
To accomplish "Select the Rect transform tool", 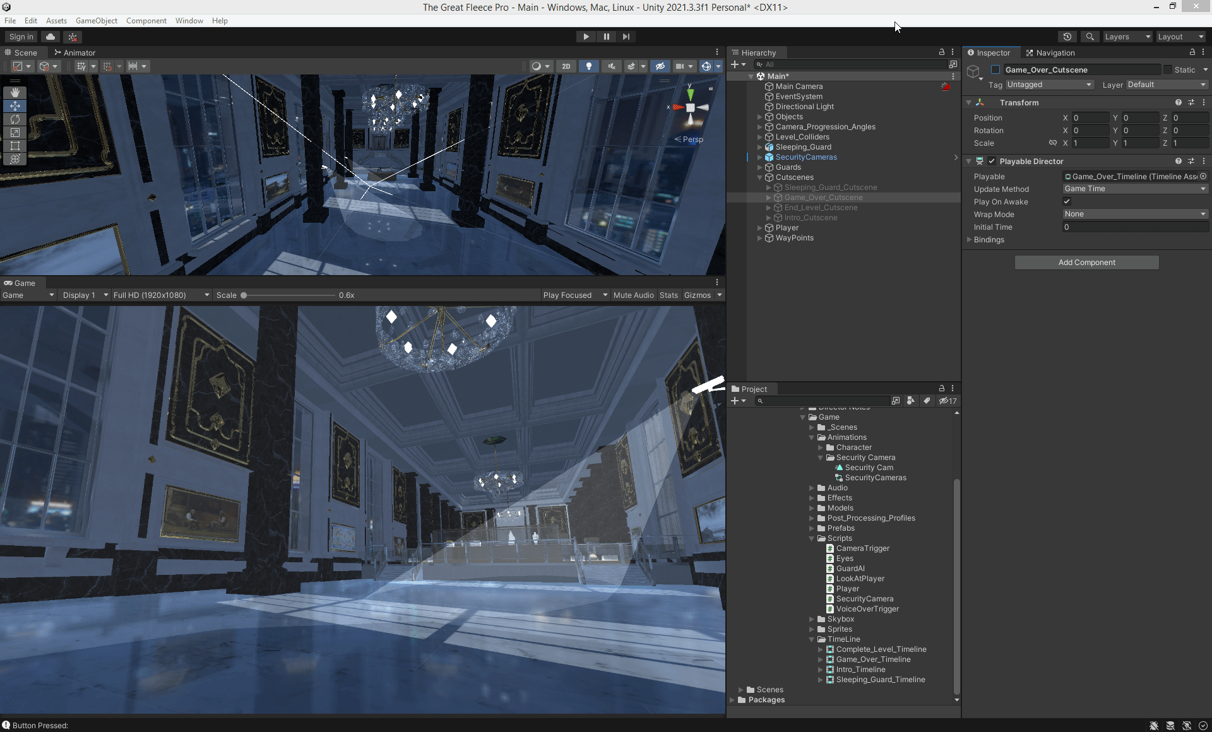I will coord(15,146).
